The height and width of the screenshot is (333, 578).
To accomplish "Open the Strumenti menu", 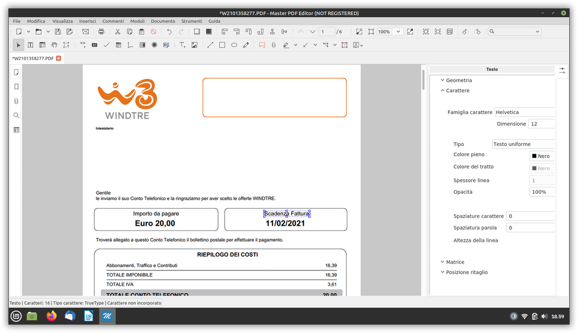I will coord(192,21).
